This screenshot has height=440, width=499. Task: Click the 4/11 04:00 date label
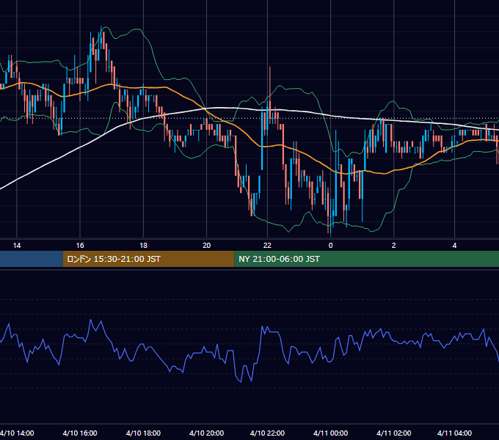coord(454,433)
